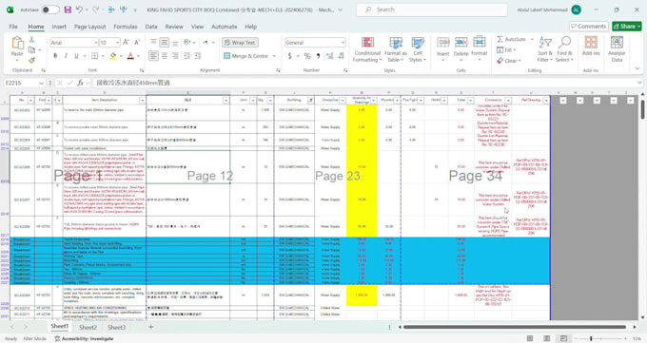Viewport: 647px width, 343px height.
Task: Select the Format Painter brush
Action: point(31,60)
